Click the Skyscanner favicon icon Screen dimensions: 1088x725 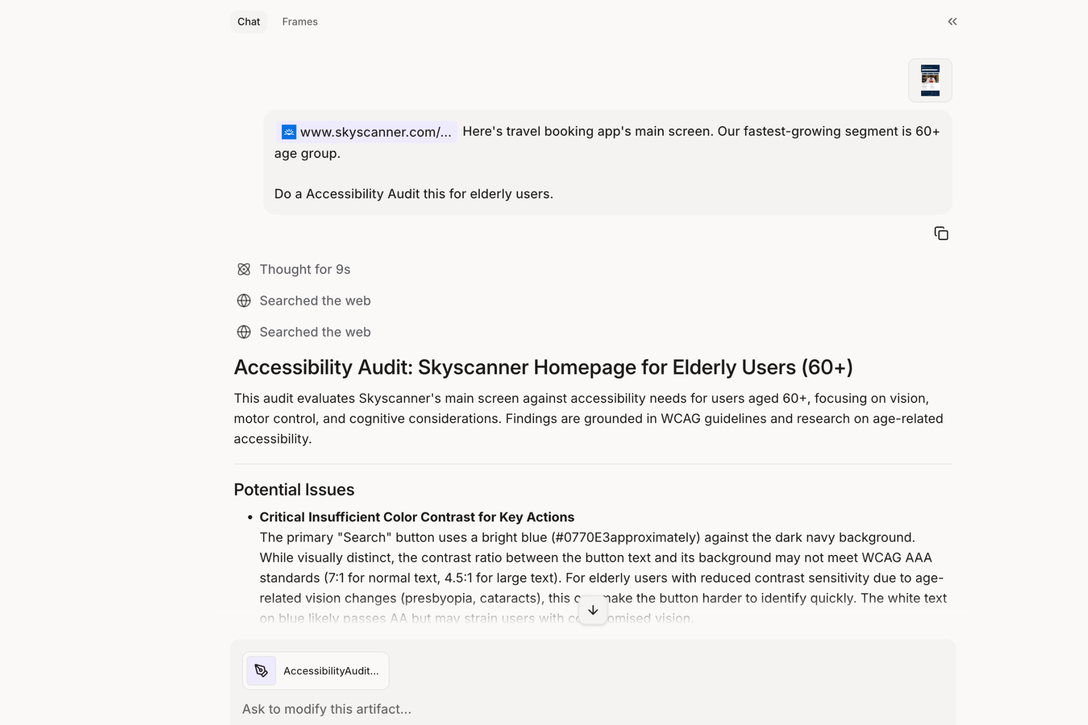click(289, 132)
